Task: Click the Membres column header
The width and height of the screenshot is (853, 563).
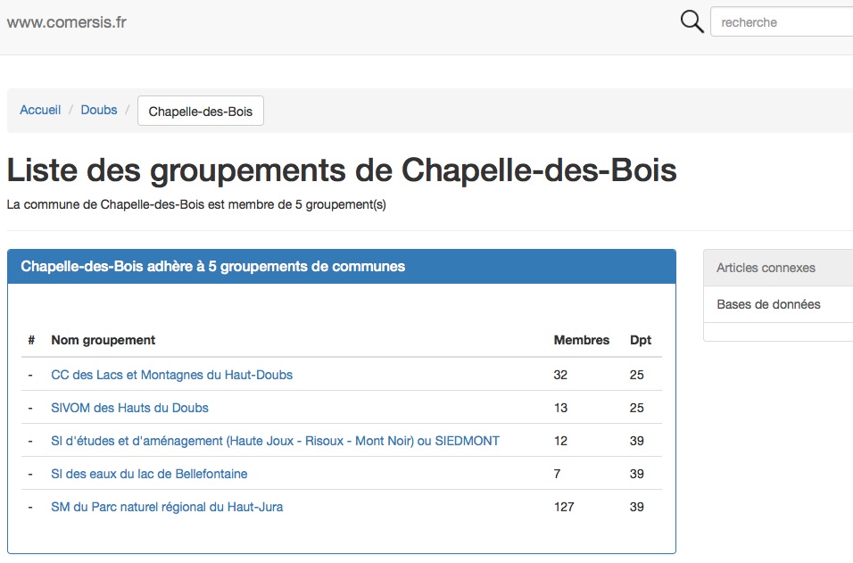Action: tap(582, 340)
